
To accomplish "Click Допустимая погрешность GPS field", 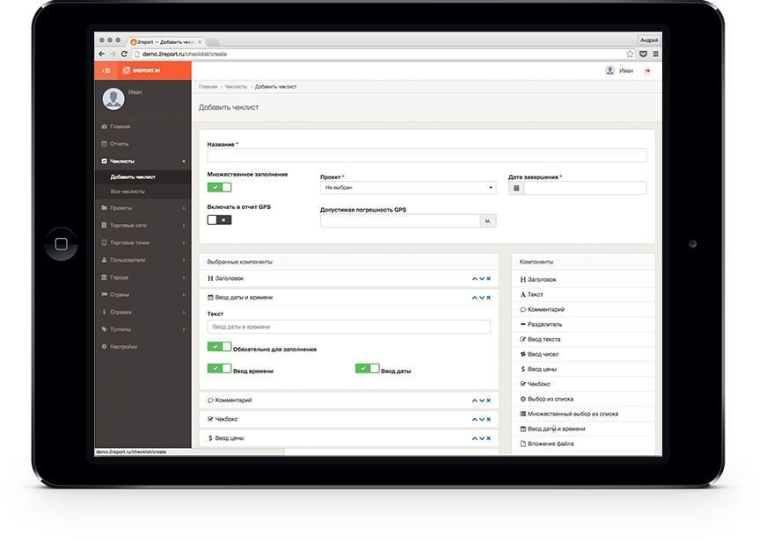I will [400, 221].
